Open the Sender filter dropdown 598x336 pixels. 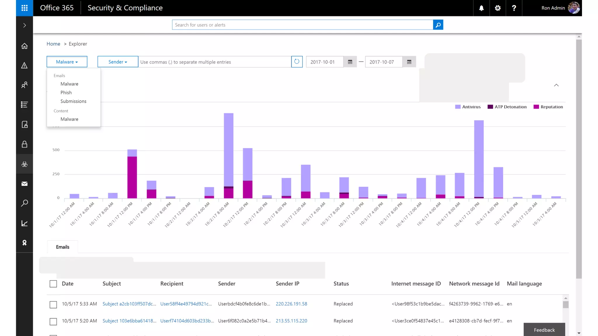118,62
